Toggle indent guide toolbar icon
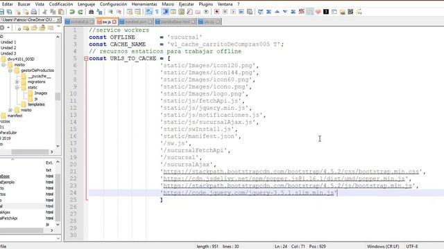Screen dimensions: 444x249 [x=165, y=12]
